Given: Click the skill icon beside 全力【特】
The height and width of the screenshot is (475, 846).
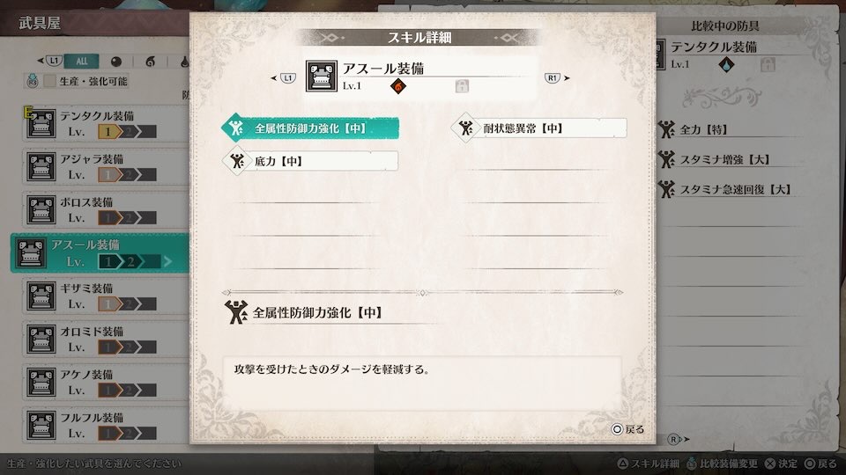Looking at the screenshot, I should [666, 129].
